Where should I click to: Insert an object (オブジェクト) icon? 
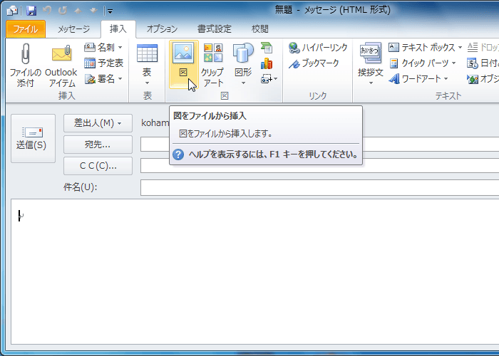coord(472,79)
